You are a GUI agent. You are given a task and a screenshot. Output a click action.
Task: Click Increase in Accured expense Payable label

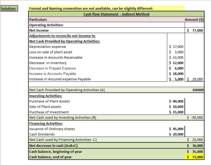pos(60,79)
